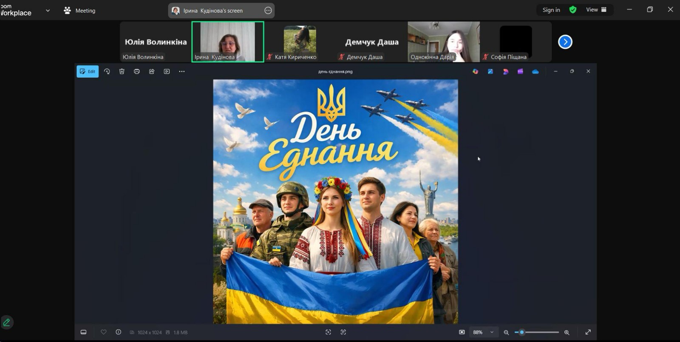This screenshot has width=680, height=342.
Task: Delete the image with the trash icon
Action: tap(122, 72)
